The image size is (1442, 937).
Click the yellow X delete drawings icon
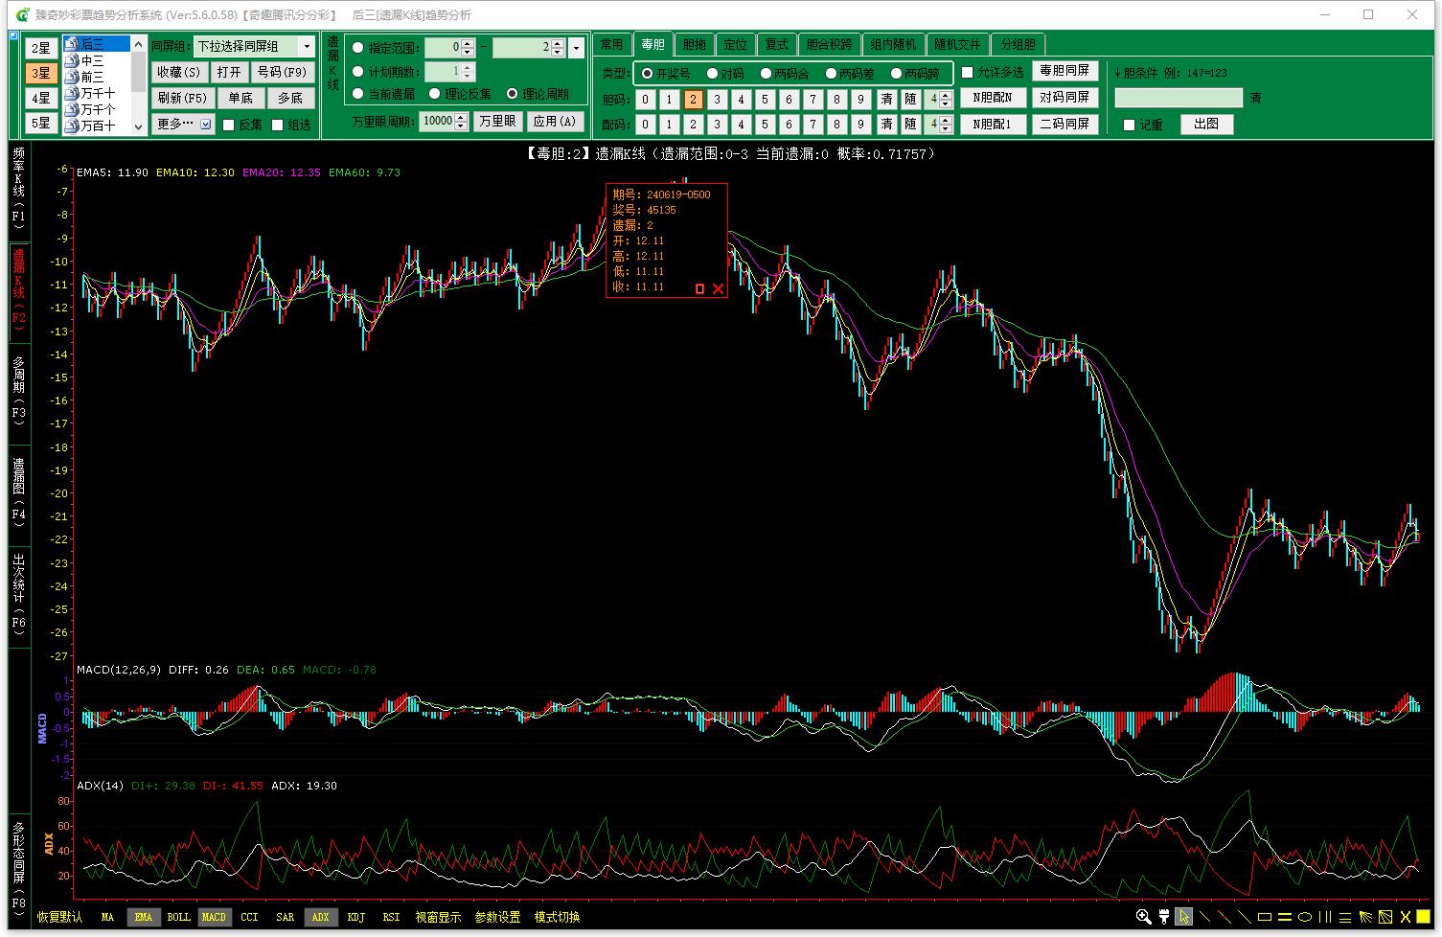(1406, 917)
